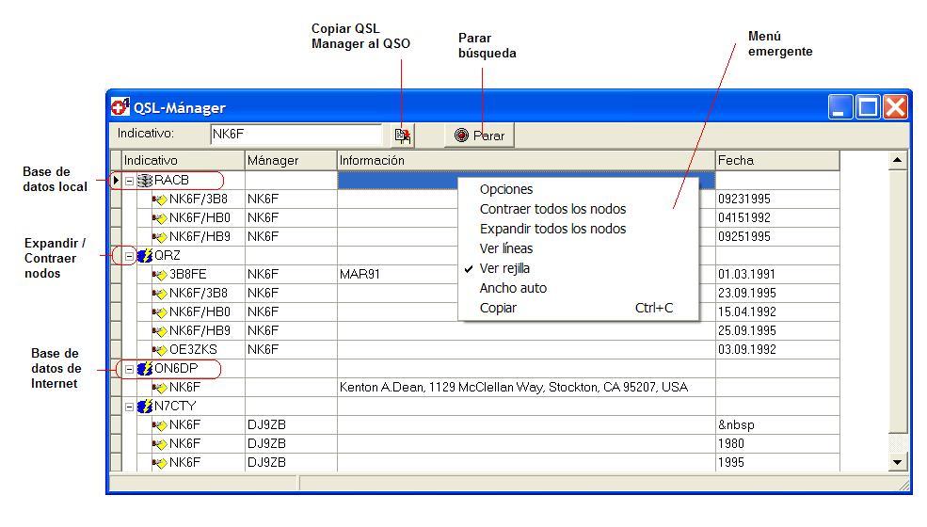Click the RACB local database icon
Viewport: 927px width, 527px height.
[145, 180]
